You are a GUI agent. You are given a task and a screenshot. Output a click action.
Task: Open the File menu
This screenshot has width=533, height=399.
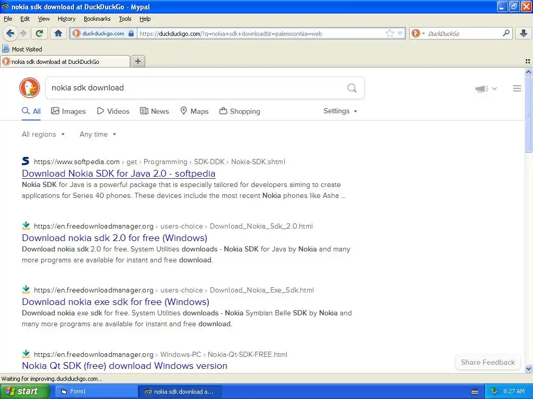[8, 19]
